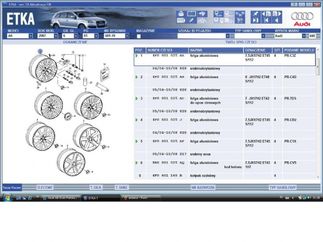Viewport: 323px width, 242px height.
Task: Click green arrow marker of position 5
Action: [136, 141]
